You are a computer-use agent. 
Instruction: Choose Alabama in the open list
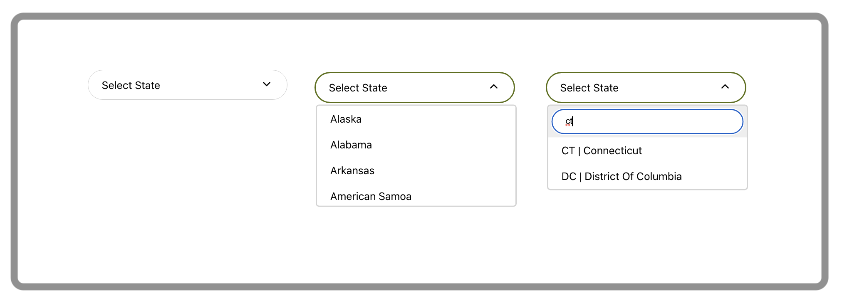point(351,145)
